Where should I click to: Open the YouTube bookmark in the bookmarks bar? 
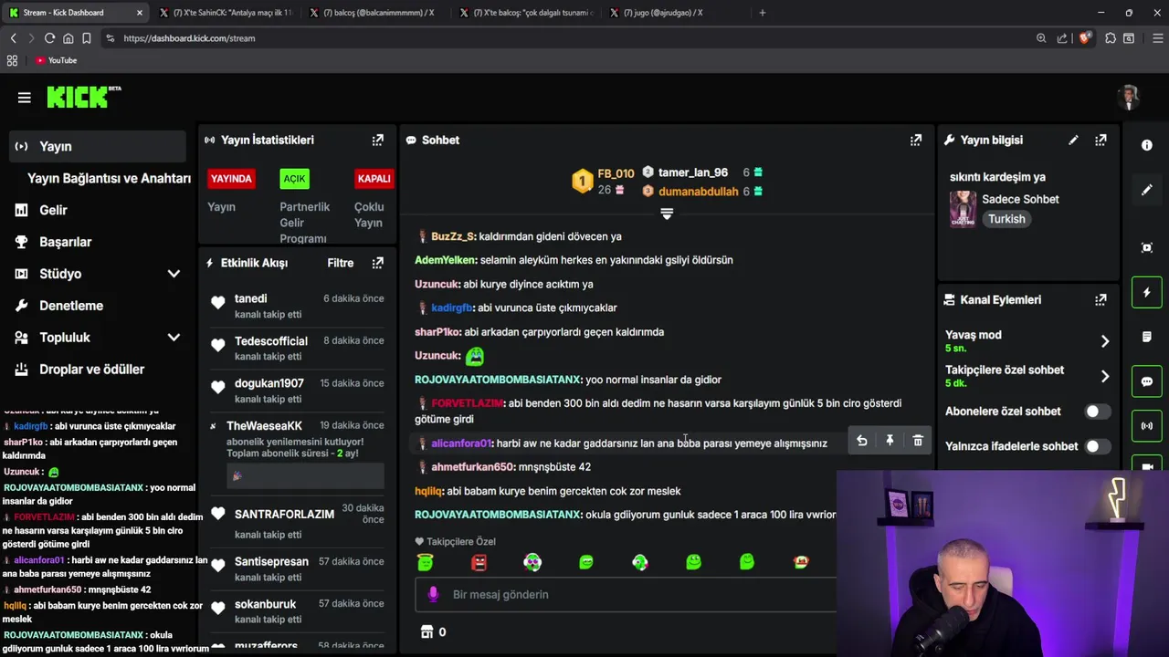[x=56, y=60]
